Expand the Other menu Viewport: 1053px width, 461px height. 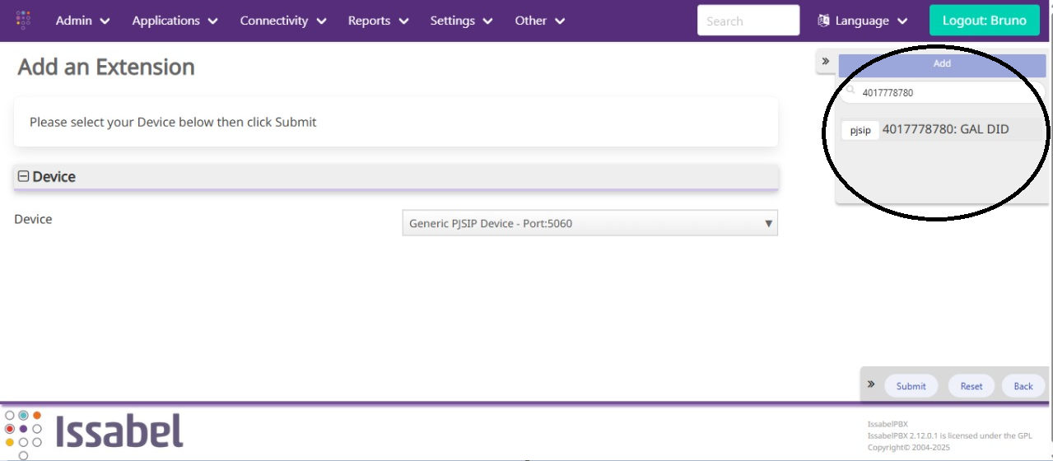(x=539, y=21)
